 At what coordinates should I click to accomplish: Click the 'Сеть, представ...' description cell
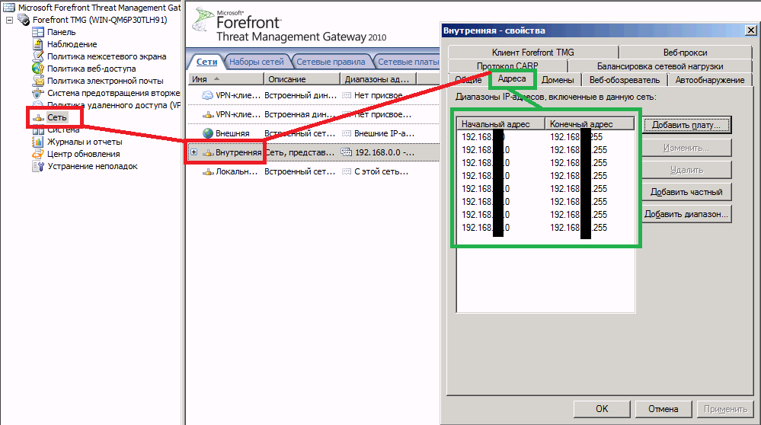coord(300,152)
